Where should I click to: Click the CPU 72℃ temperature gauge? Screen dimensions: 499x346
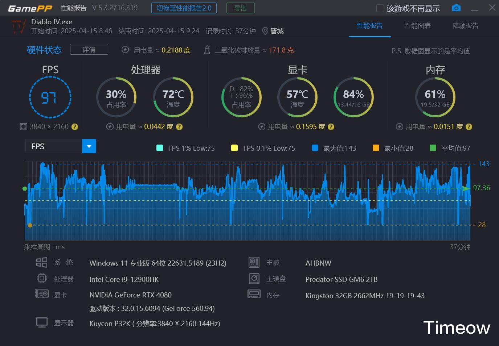pyautogui.click(x=173, y=97)
